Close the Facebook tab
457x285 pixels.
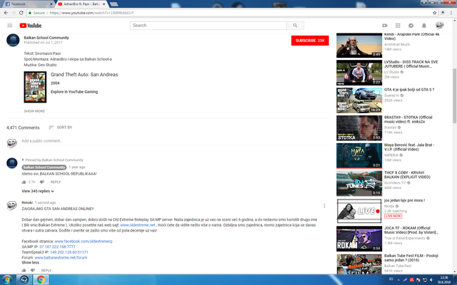(x=51, y=4)
